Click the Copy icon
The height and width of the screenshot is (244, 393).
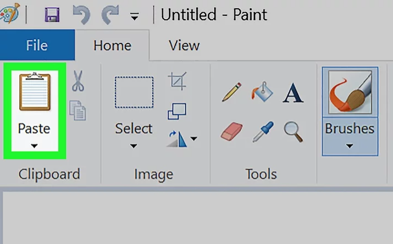tap(78, 109)
